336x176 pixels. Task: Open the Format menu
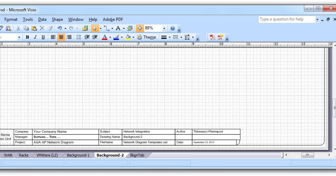click(x=11, y=19)
